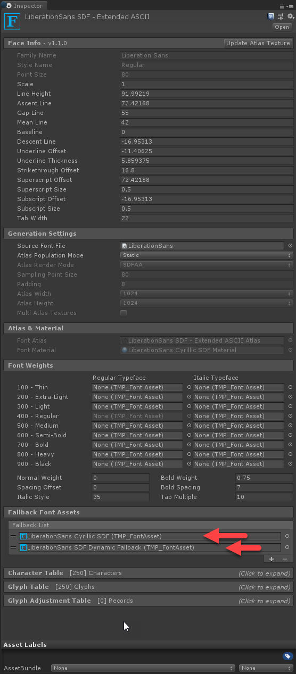The width and height of the screenshot is (296, 674).
Task: Open the Atlas Population Mode dropdown
Action: click(207, 255)
